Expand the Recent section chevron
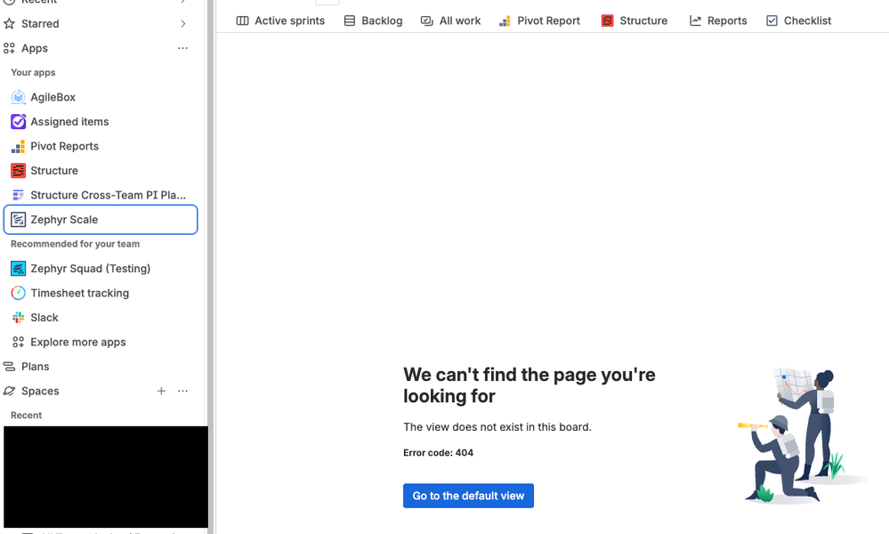The image size is (889, 534). [182, 3]
